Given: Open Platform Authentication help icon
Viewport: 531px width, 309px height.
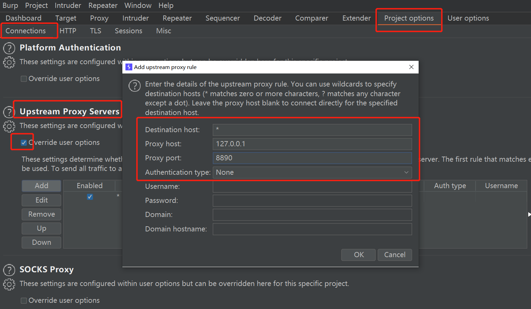Looking at the screenshot, I should point(9,48).
